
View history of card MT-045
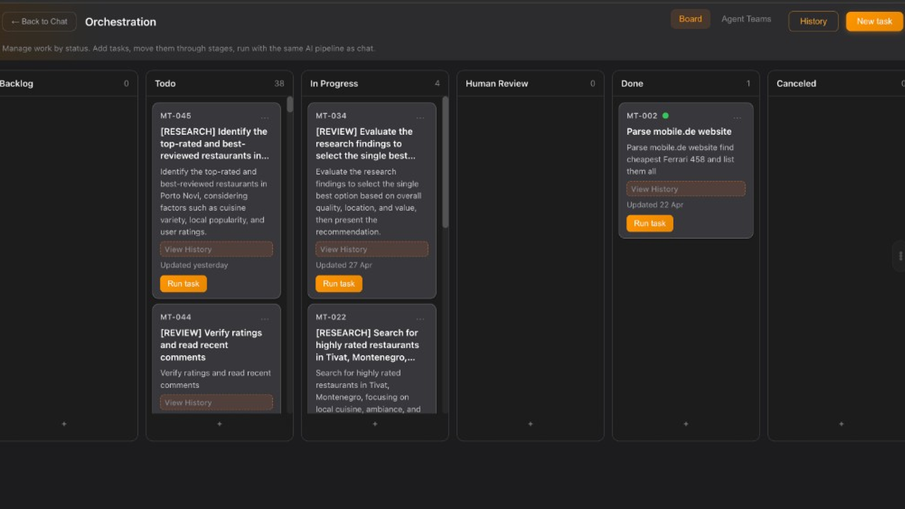(216, 249)
